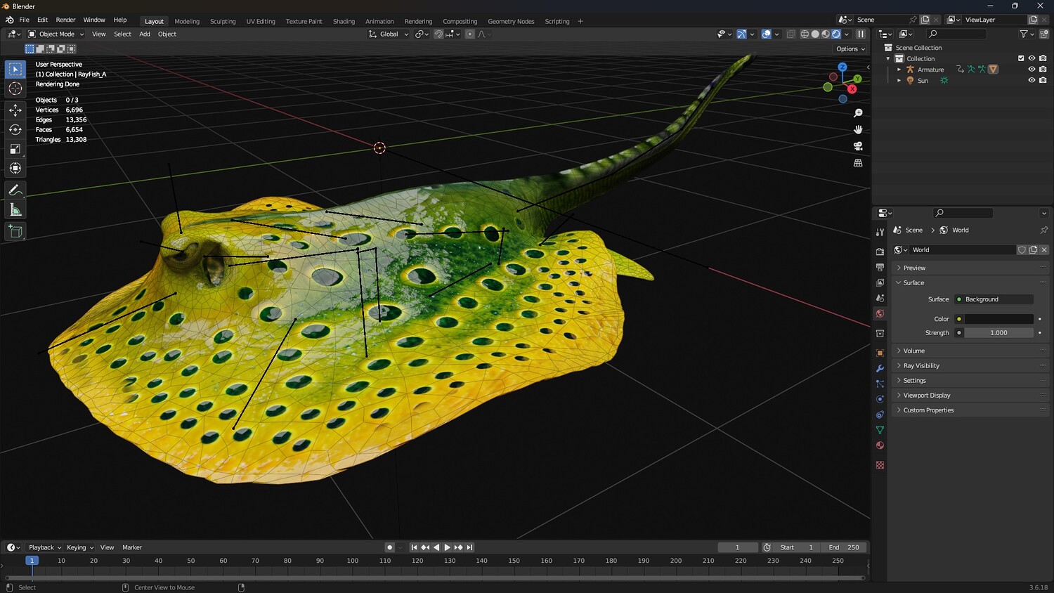Click the Add Cube tool

tap(15, 232)
